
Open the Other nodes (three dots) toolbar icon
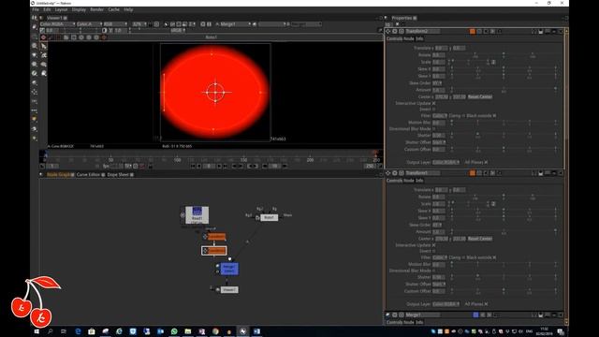click(x=35, y=110)
